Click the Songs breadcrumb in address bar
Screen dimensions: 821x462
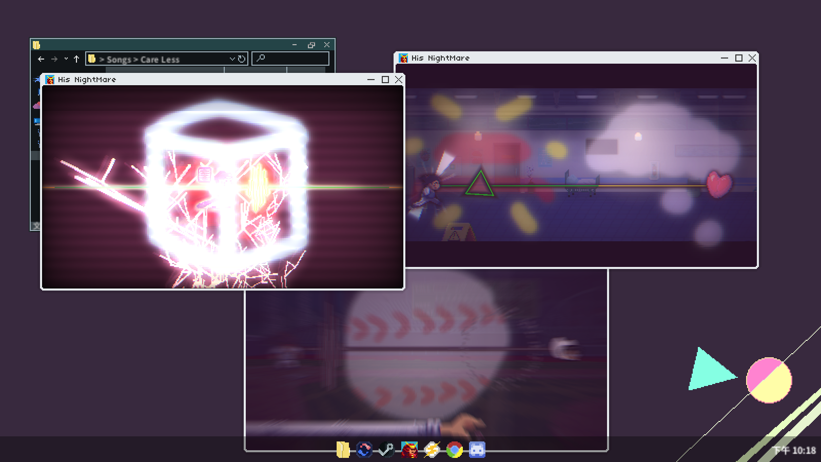[119, 60]
